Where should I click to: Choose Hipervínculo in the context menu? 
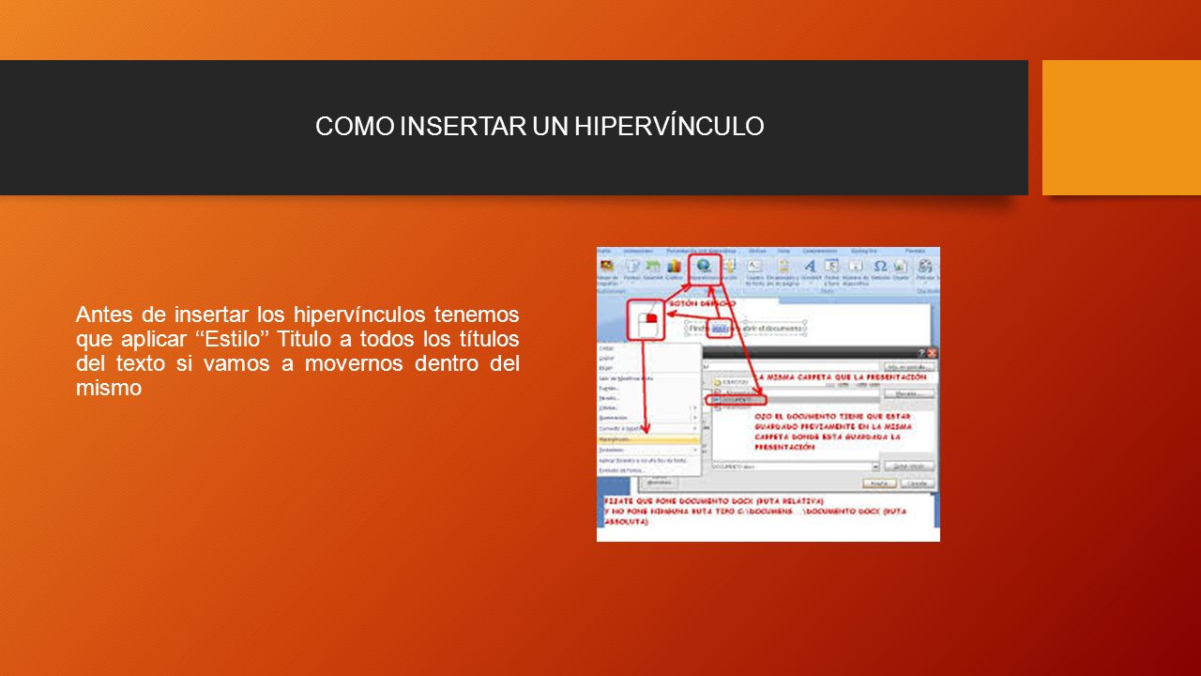pyautogui.click(x=647, y=439)
